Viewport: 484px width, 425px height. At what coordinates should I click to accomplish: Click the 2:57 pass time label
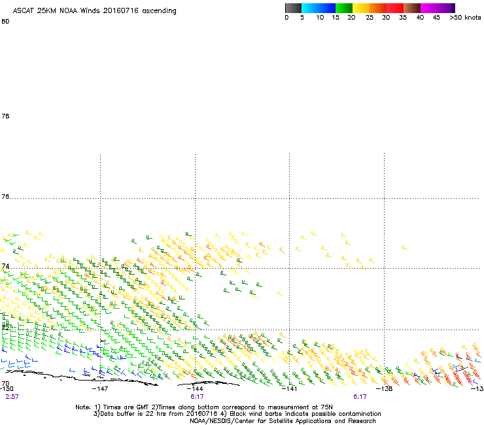(12, 397)
